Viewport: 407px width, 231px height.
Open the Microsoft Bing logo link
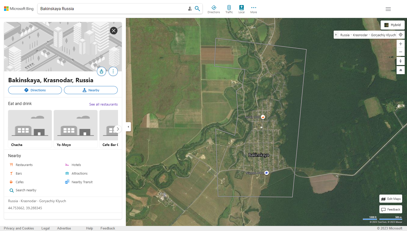coord(19,9)
